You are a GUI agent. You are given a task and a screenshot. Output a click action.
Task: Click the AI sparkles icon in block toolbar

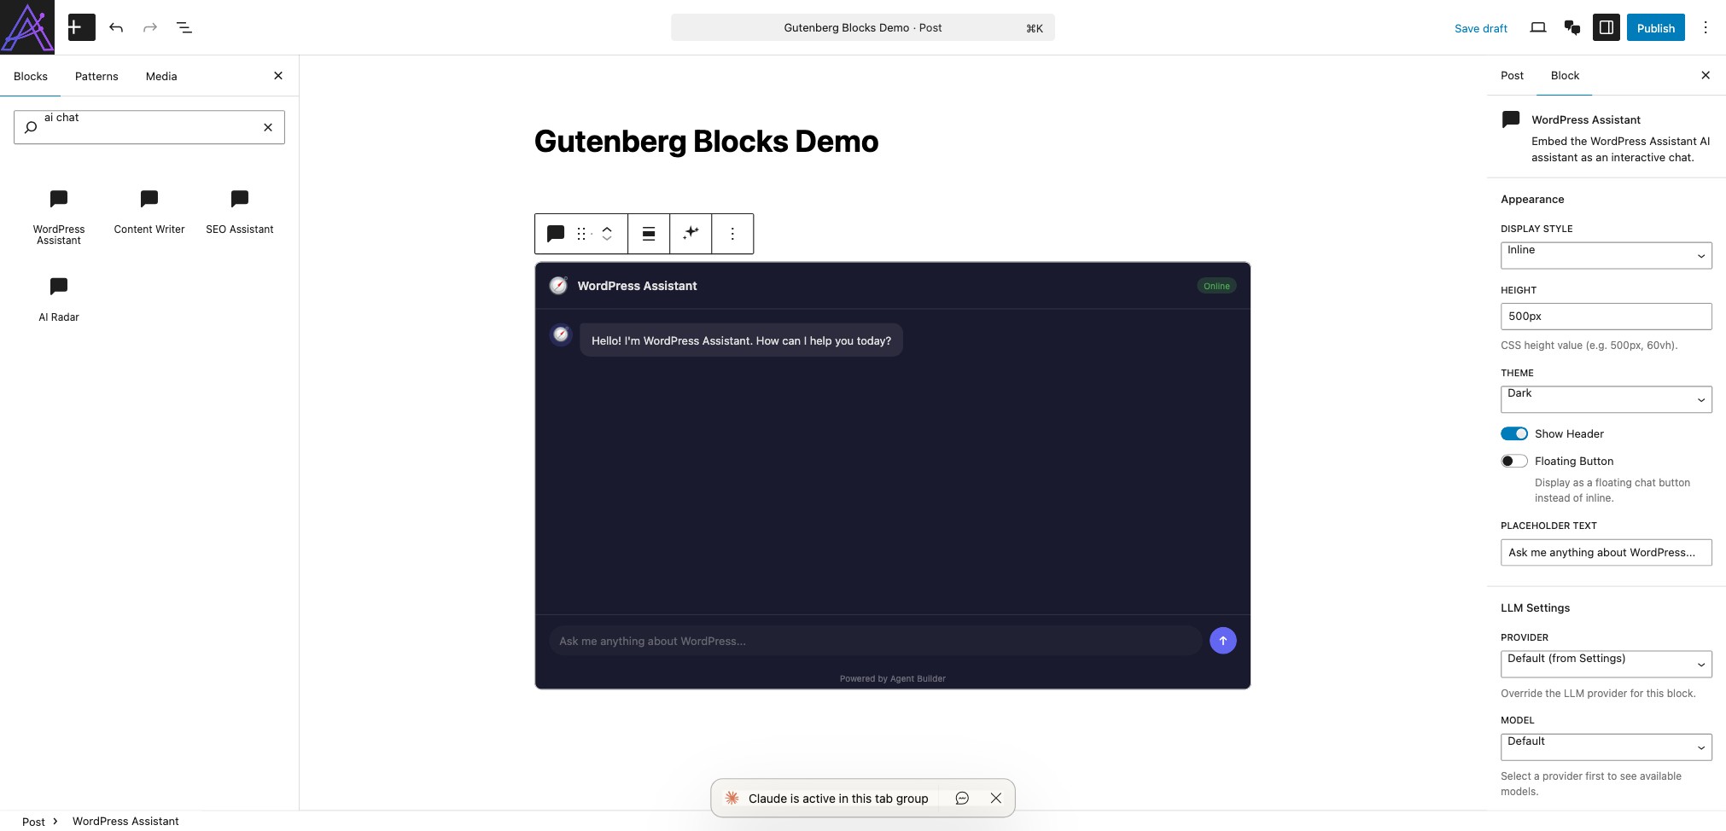(x=691, y=233)
